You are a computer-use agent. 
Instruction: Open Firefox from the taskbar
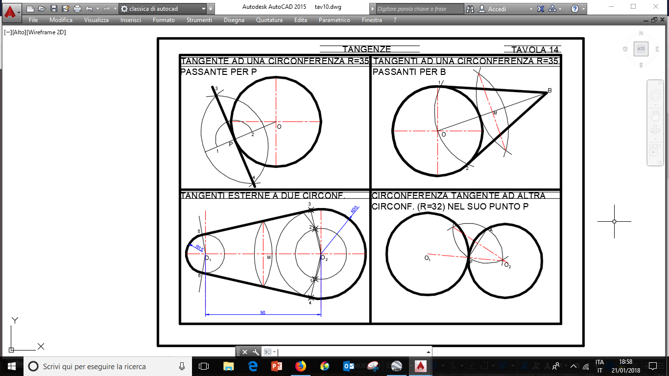coord(300,366)
